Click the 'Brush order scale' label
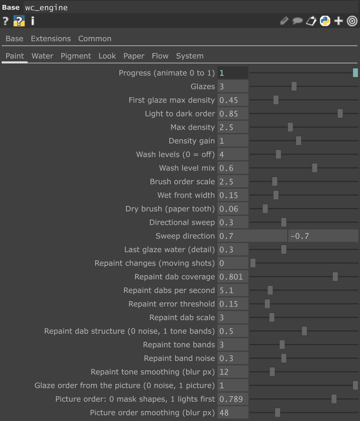Viewport: 360px width, 421px height. point(182,182)
